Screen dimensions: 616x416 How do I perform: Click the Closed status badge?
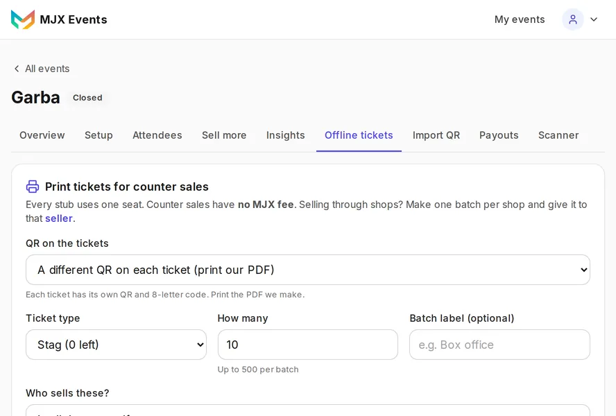87,98
